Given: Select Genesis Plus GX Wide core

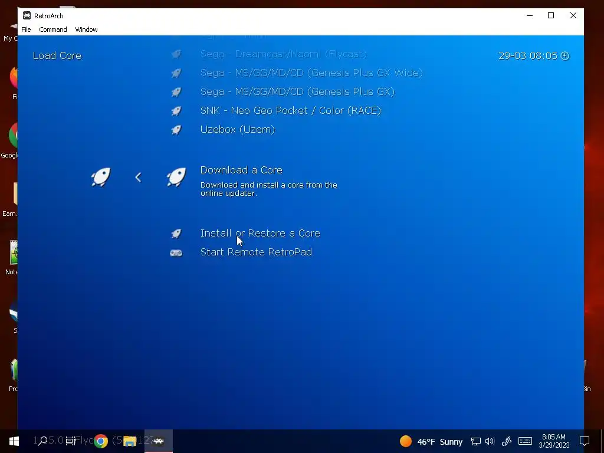Looking at the screenshot, I should tap(311, 73).
